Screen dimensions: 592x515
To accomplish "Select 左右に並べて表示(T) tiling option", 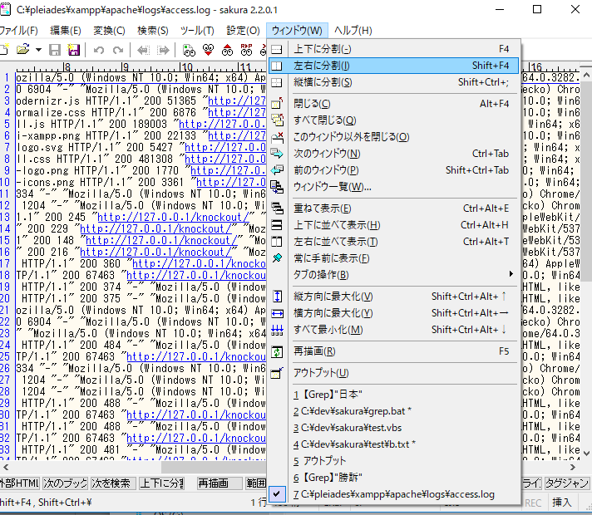I will (x=393, y=242).
